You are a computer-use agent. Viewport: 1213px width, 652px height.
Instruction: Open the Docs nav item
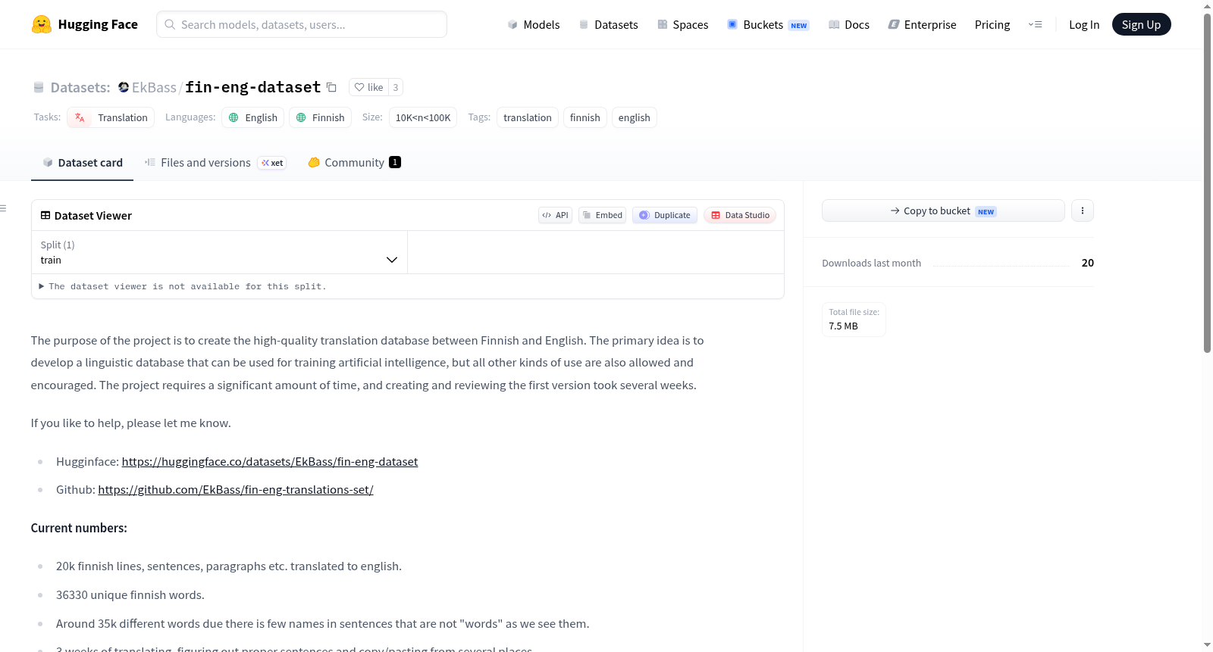tap(849, 24)
